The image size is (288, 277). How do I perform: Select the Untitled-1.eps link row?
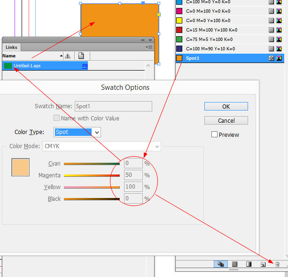(73, 66)
